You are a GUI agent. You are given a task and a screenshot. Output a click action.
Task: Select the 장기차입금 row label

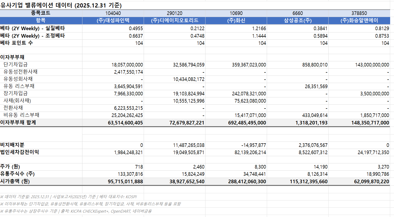coord(15,93)
